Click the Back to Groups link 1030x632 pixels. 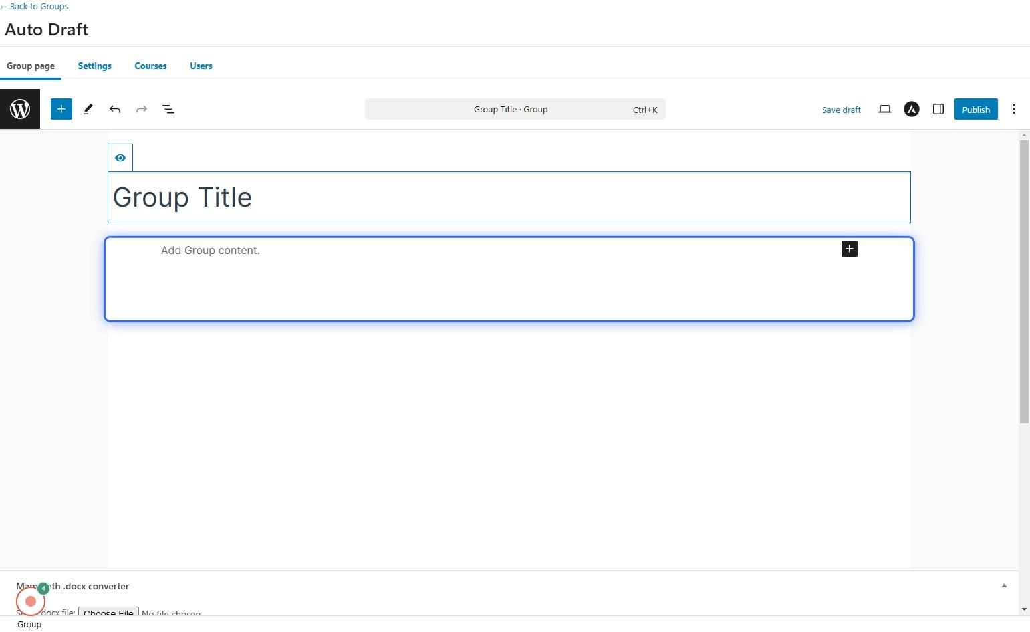pos(35,6)
